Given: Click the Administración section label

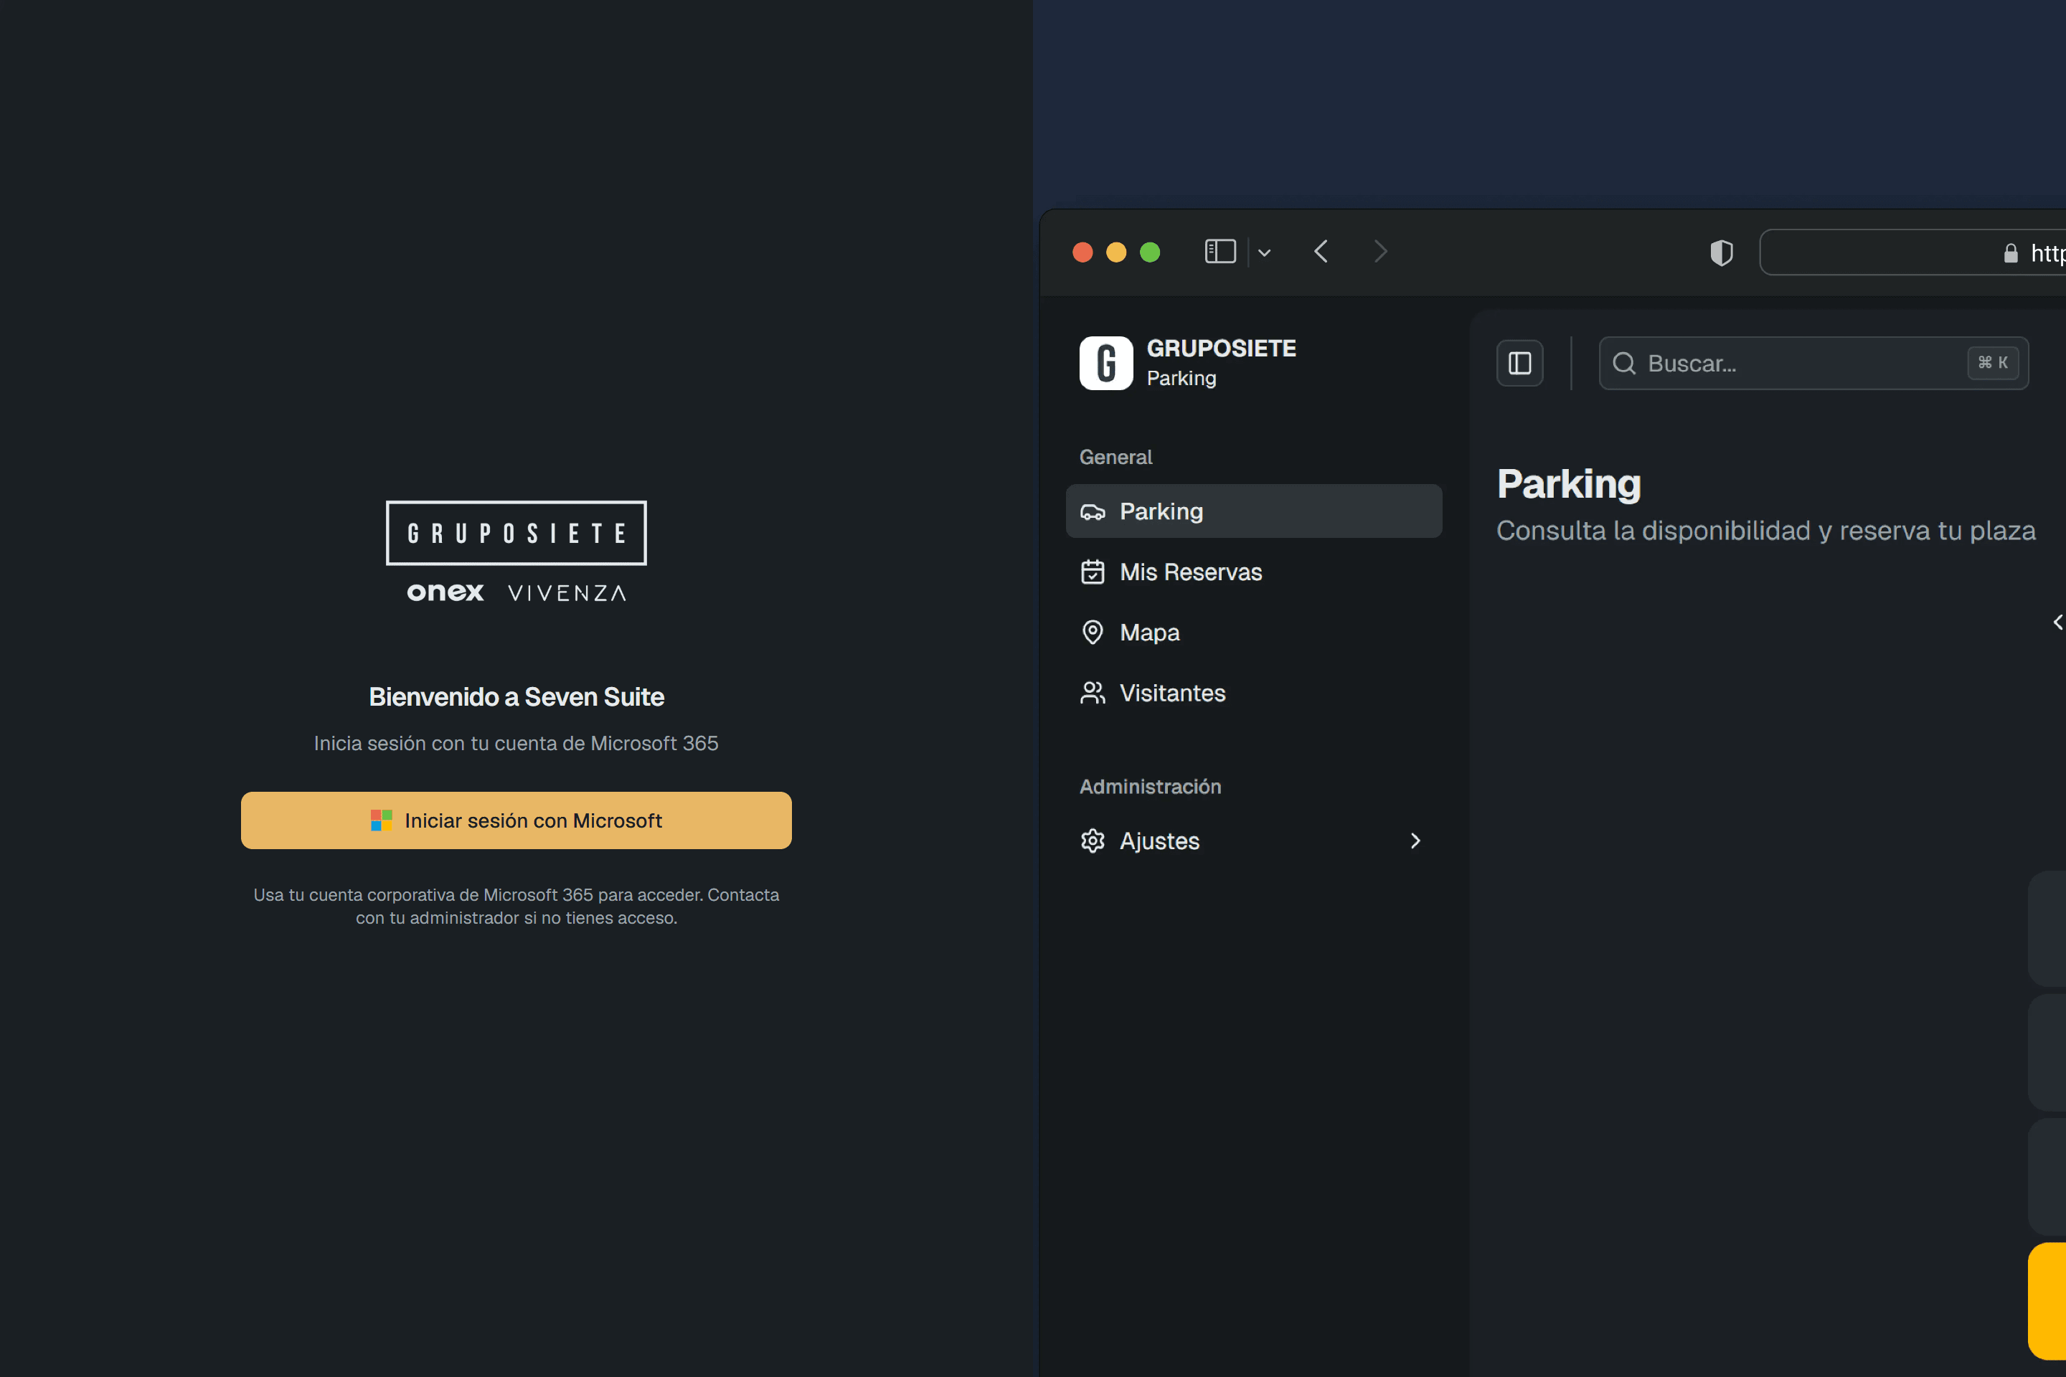Looking at the screenshot, I should (x=1151, y=786).
